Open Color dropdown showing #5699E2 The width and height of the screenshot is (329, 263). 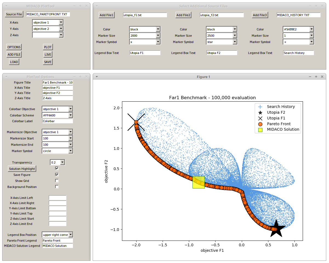pyautogui.click(x=312, y=29)
